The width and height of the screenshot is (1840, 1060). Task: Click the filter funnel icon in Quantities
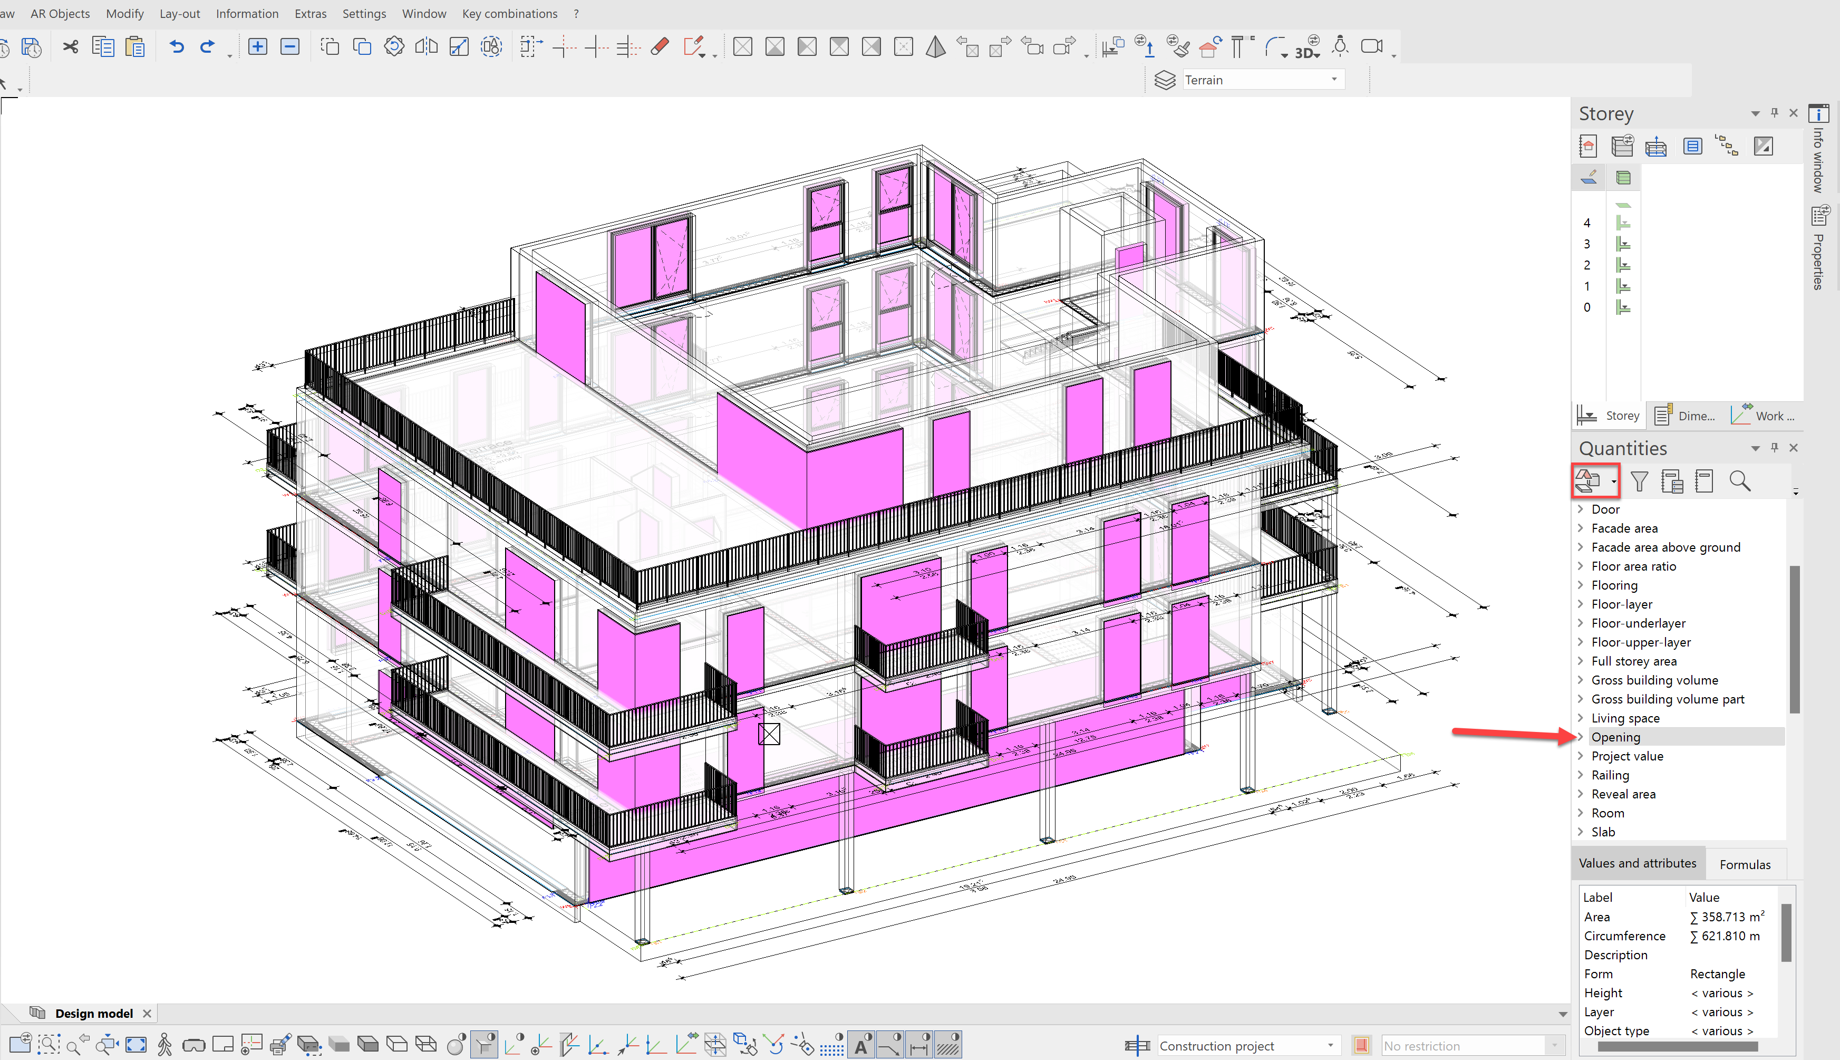1639,481
